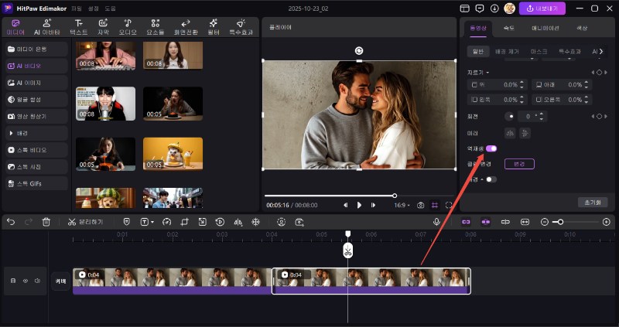Take a snapshot with the camera icon
Image resolution: width=619 pixels, height=327 pixels.
pyautogui.click(x=420, y=206)
